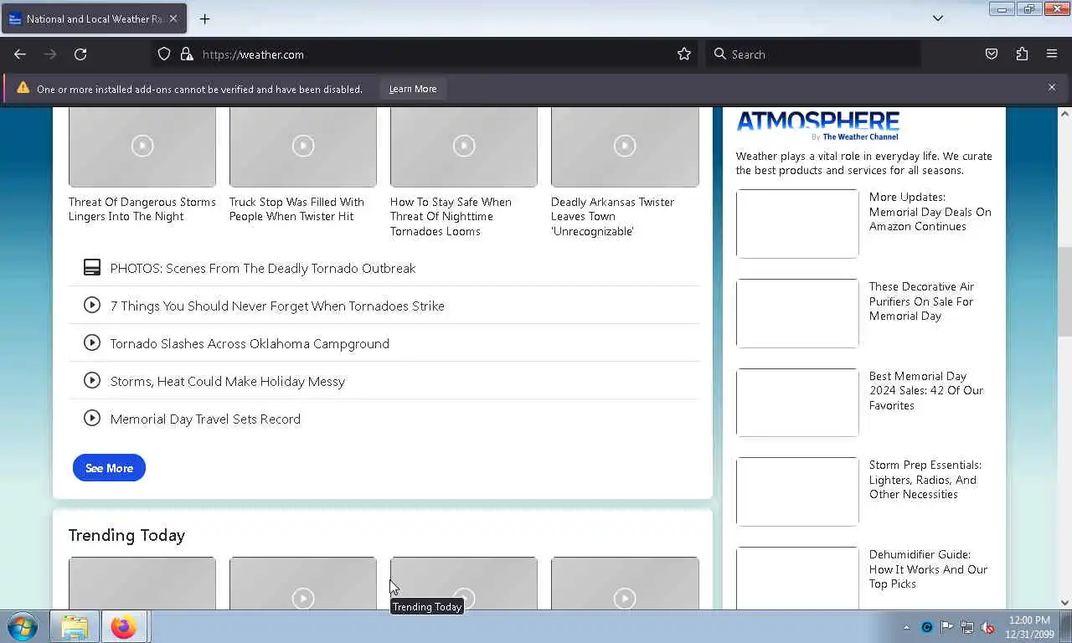Open How To Stay Safe headline
Screen dimensions: 1072x643
click(x=451, y=217)
